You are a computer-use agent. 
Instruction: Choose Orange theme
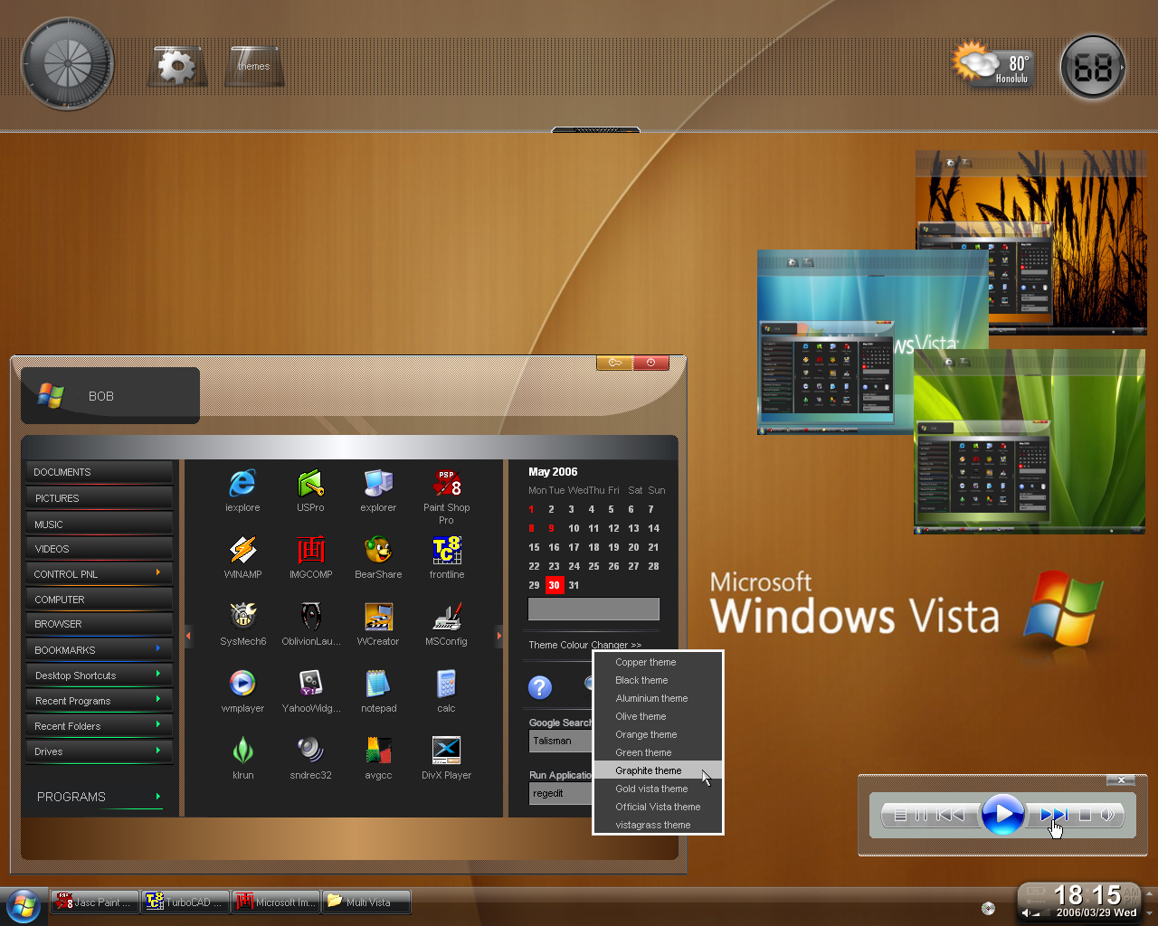658,734
